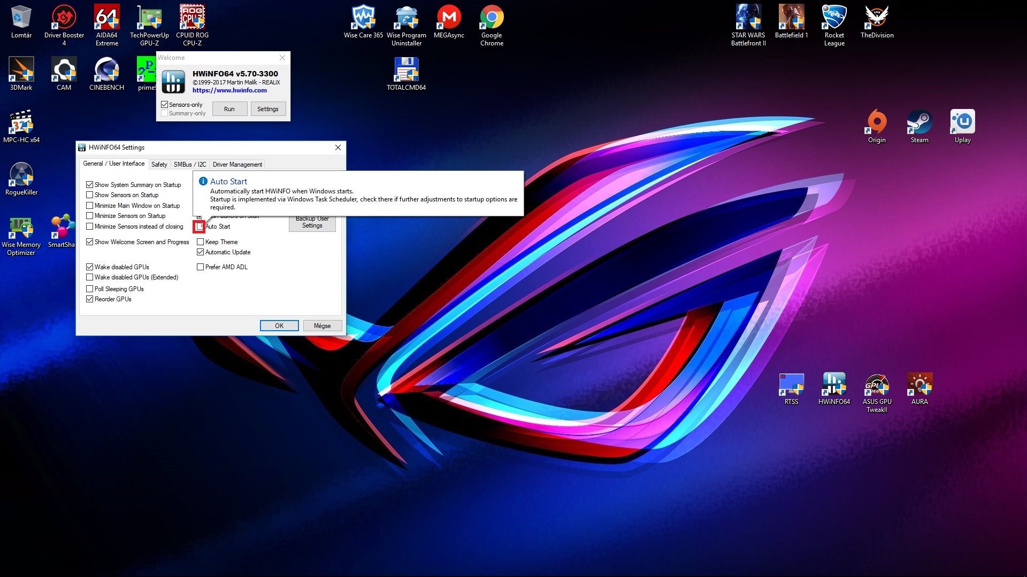This screenshot has height=577, width=1027.
Task: Open Wise Program Uninstaller shortcut
Action: [407, 25]
